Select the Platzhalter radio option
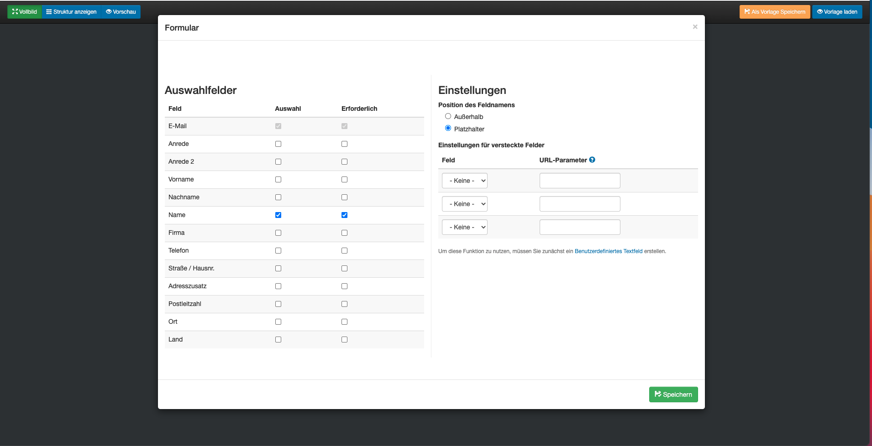This screenshot has height=446, width=872. pos(448,128)
